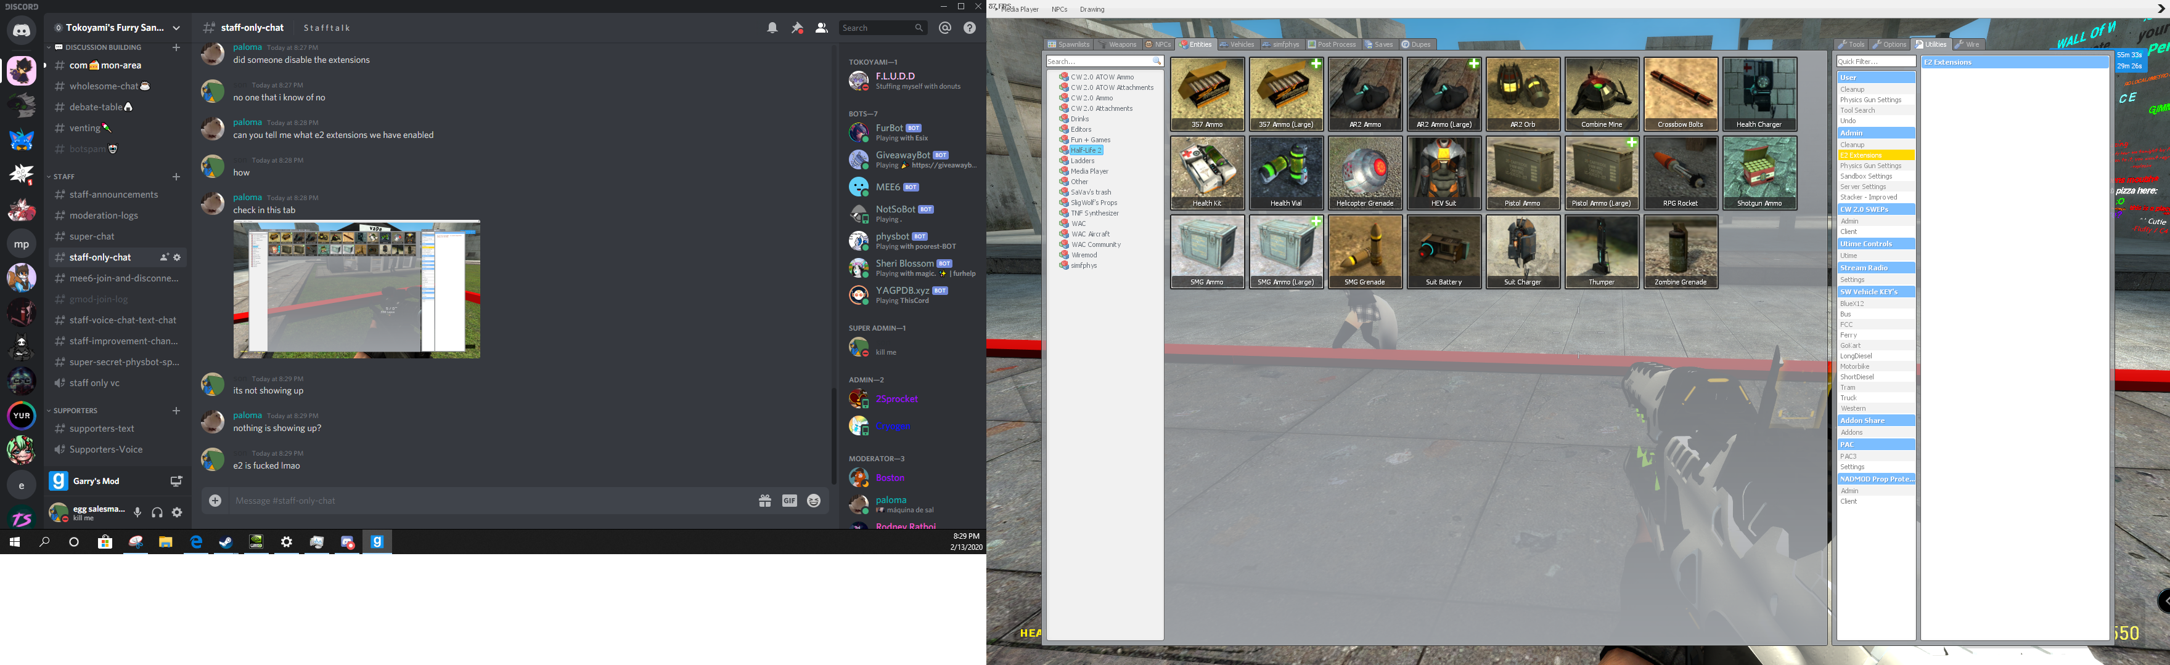Screen dimensions: 2170x665
Task: Collapse the SUPPORTERS channel category
Action: pos(75,411)
